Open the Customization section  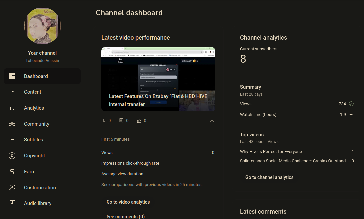(x=42, y=188)
